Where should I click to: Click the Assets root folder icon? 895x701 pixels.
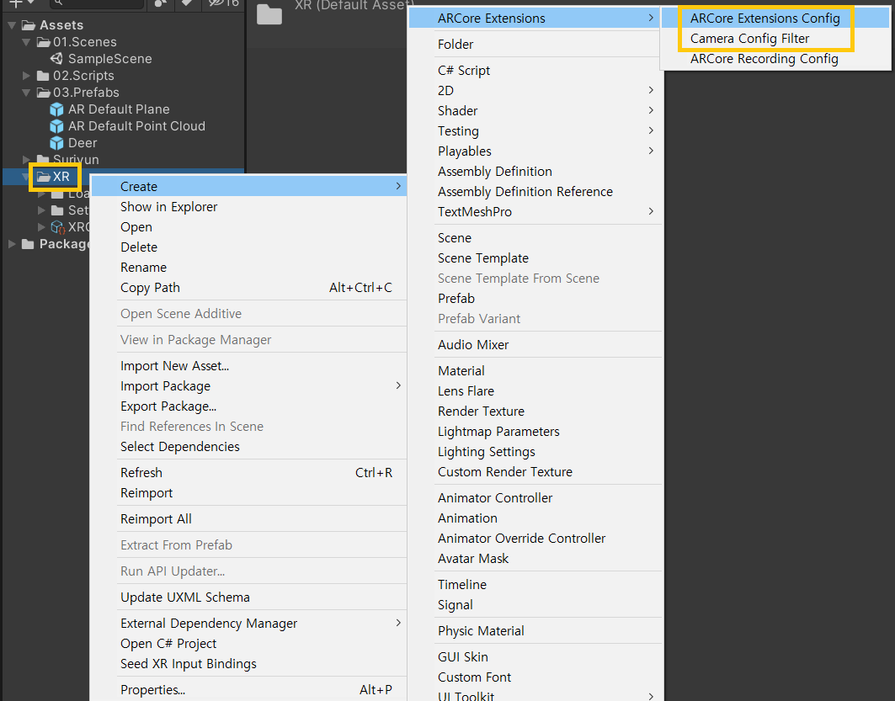[x=29, y=25]
